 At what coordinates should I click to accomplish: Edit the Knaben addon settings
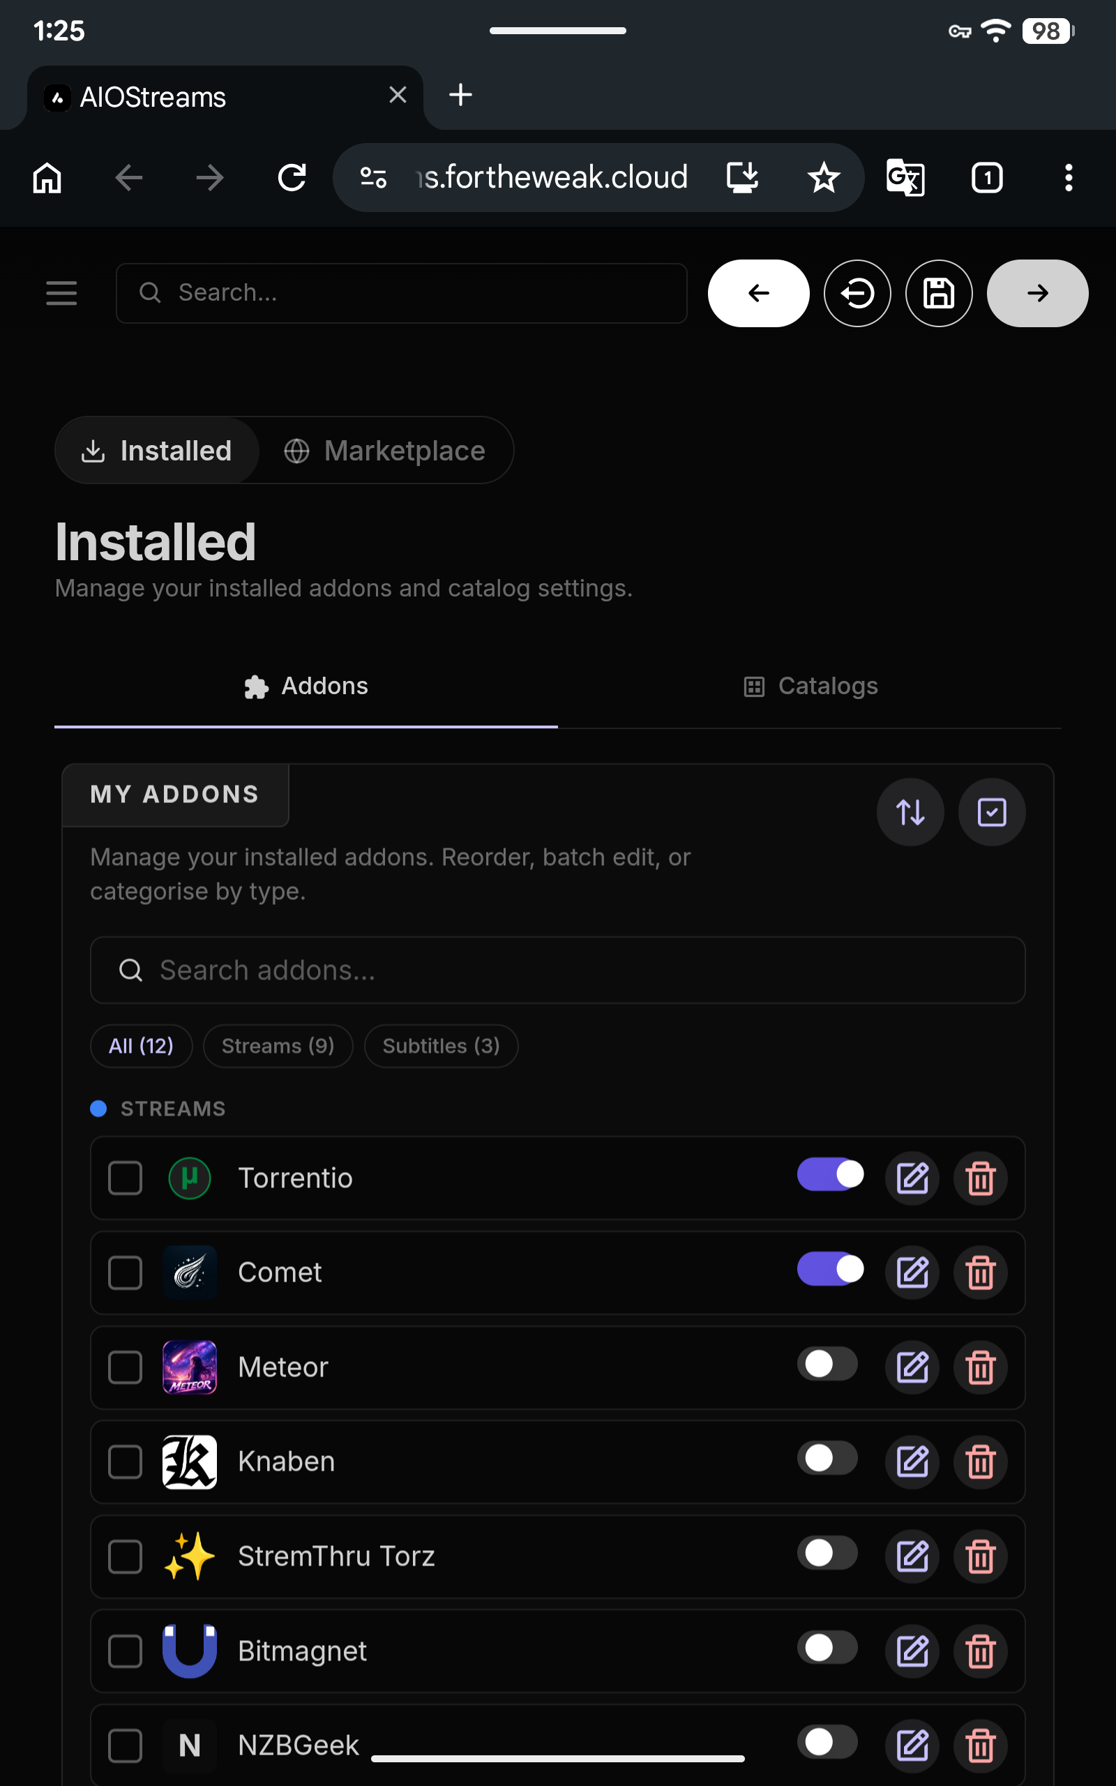[912, 1462]
